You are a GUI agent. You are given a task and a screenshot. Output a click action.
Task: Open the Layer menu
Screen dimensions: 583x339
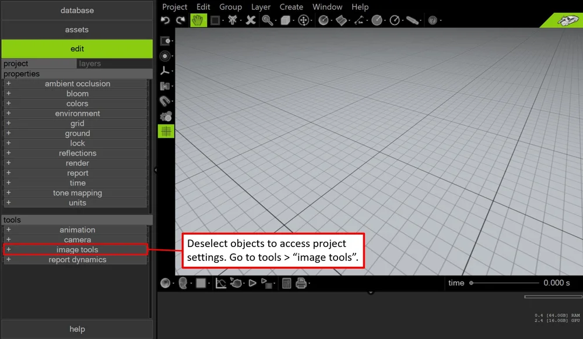[261, 6]
